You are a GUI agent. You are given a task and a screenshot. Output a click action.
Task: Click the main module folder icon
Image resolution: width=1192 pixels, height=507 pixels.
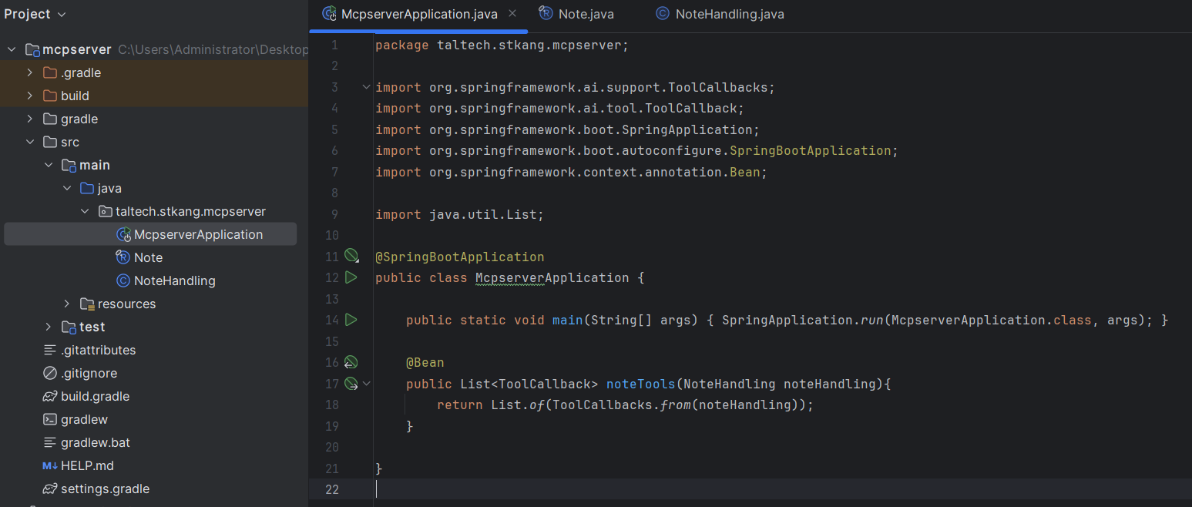69,165
